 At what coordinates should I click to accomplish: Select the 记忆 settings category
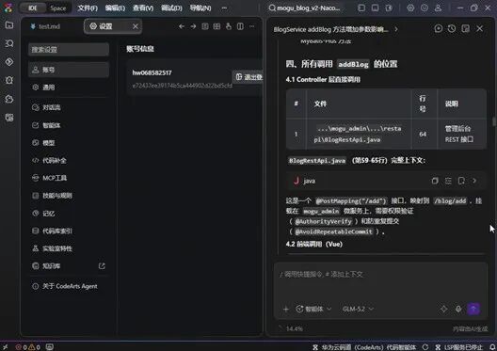click(x=69, y=214)
